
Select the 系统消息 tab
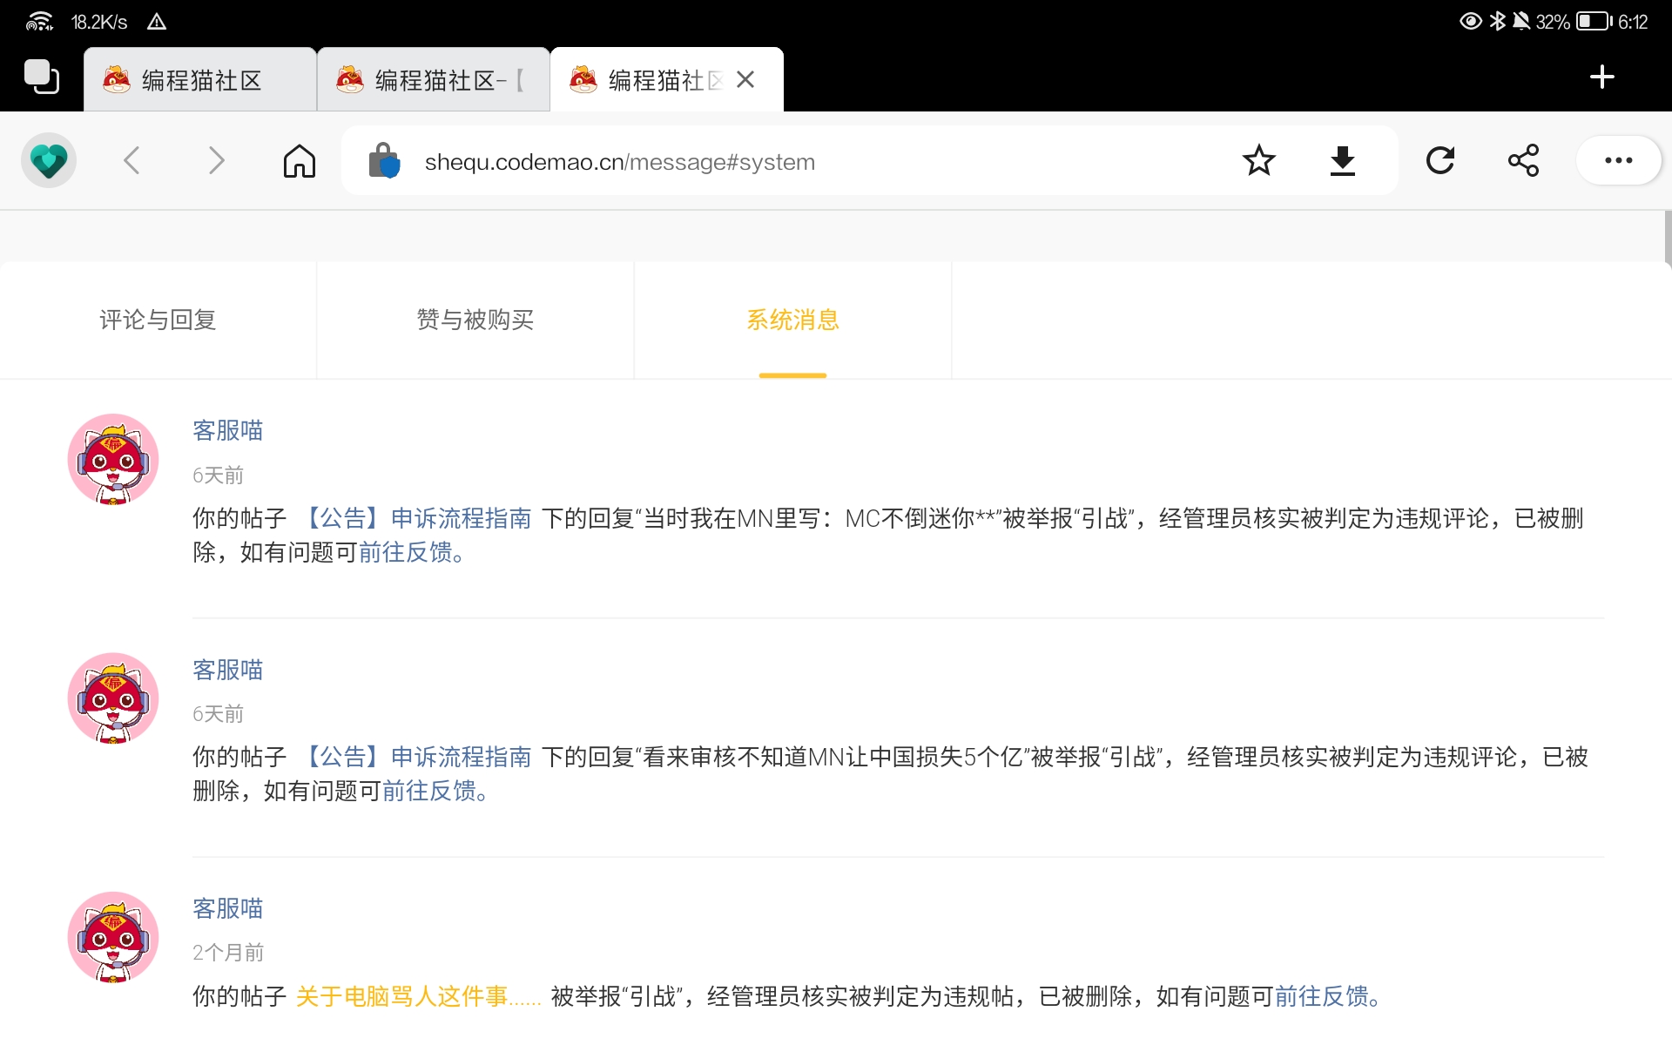[792, 320]
